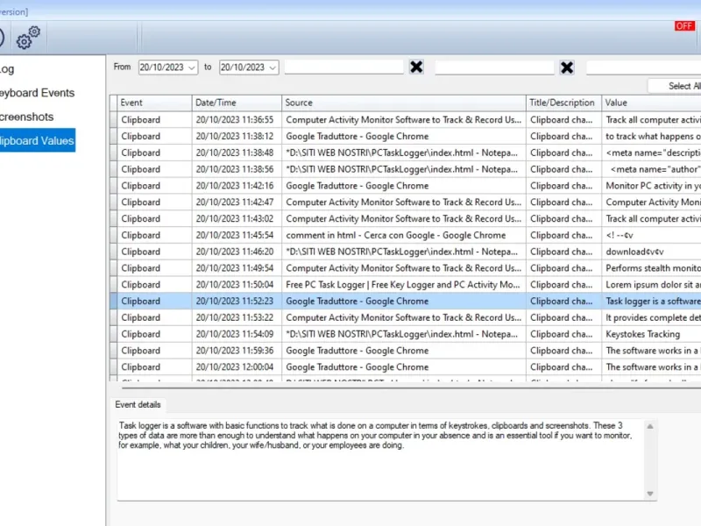The width and height of the screenshot is (701, 526).
Task: Click value 'Monitor PC activity in' cell
Action: (x=651, y=186)
